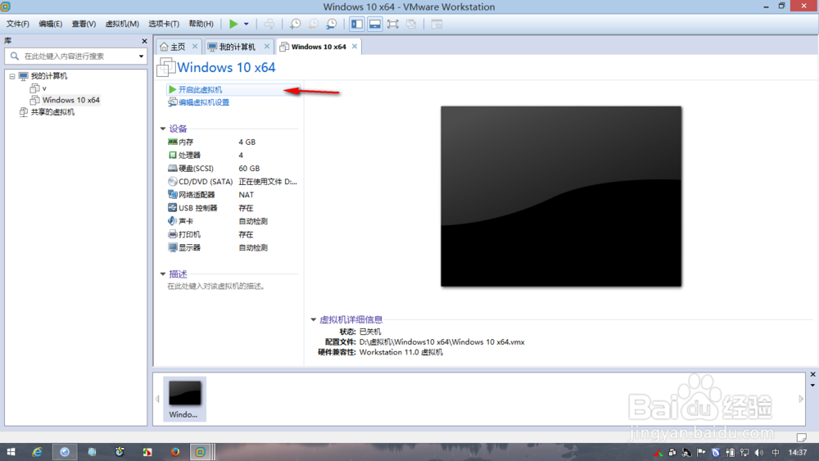This screenshot has width=819, height=461.
Task: Close the 我的计算机 tab
Action: [x=267, y=47]
